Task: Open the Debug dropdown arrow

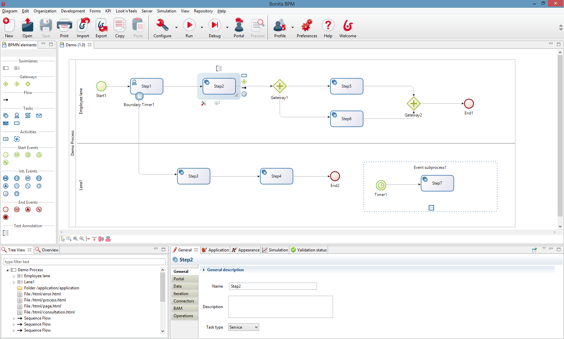Action: tap(227, 27)
